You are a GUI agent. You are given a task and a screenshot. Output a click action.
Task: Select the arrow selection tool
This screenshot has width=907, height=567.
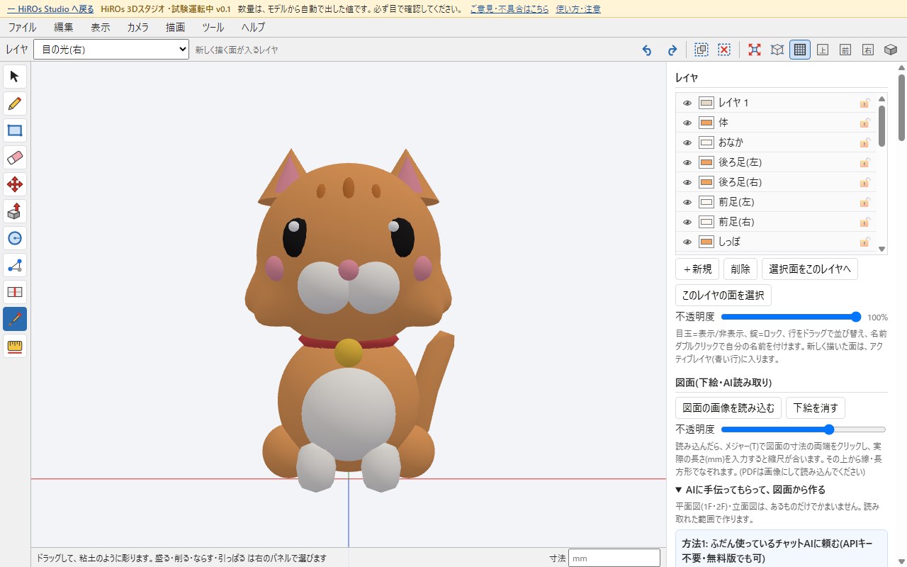15,77
